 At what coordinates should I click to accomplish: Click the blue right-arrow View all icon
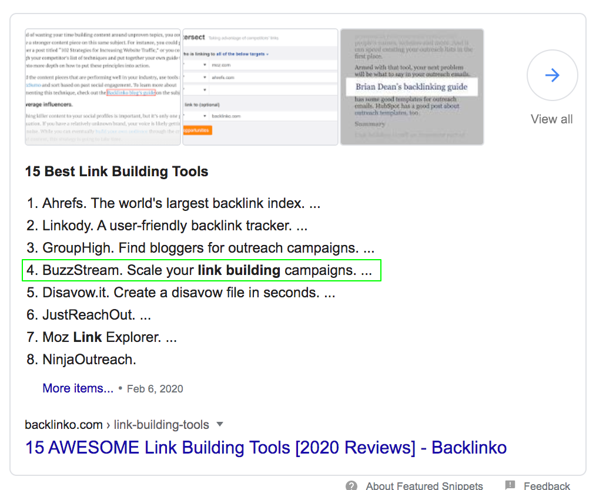click(553, 75)
